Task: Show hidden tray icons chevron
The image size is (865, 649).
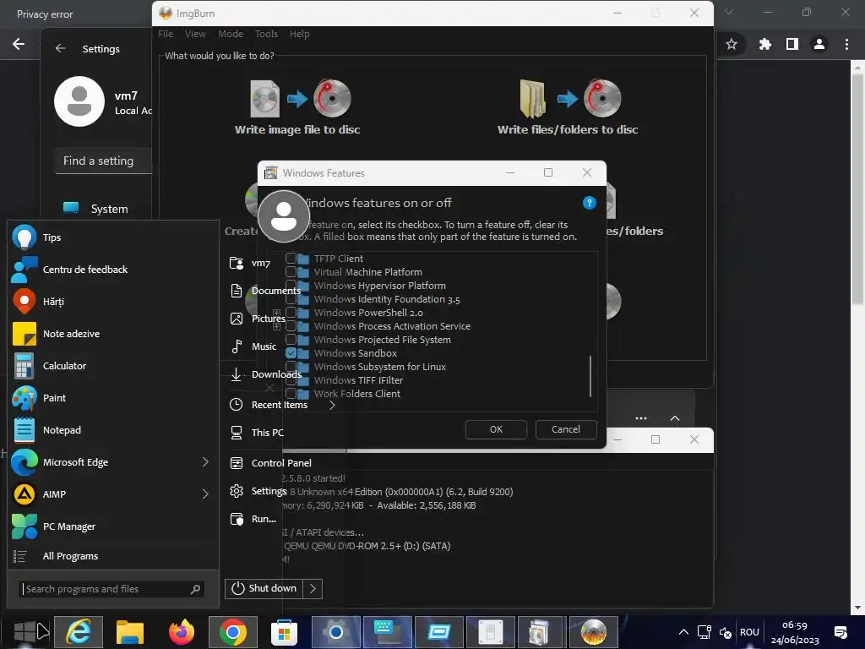Action: tap(683, 632)
